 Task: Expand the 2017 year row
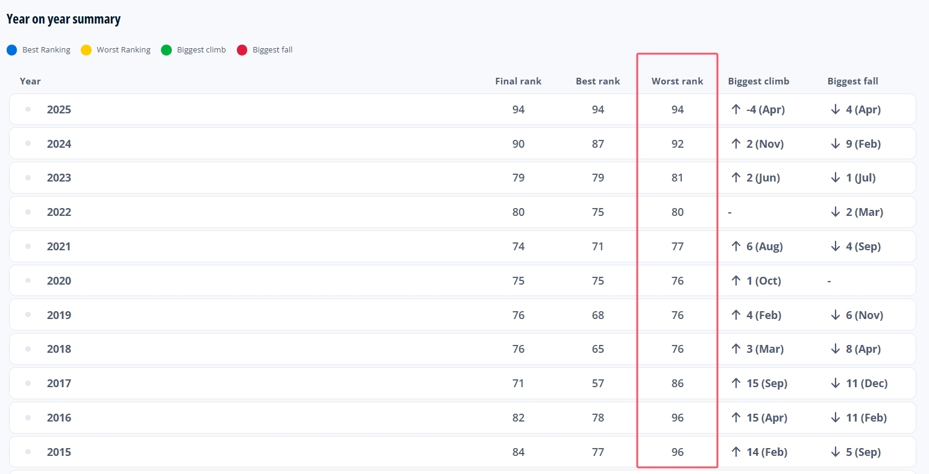coord(462,384)
